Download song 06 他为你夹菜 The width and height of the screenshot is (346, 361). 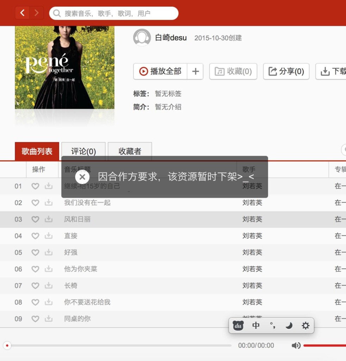pyautogui.click(x=49, y=269)
